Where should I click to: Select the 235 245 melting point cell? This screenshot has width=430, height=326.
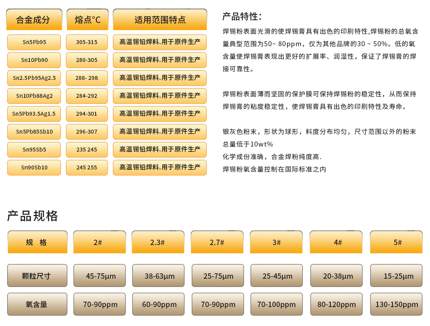tap(87, 150)
